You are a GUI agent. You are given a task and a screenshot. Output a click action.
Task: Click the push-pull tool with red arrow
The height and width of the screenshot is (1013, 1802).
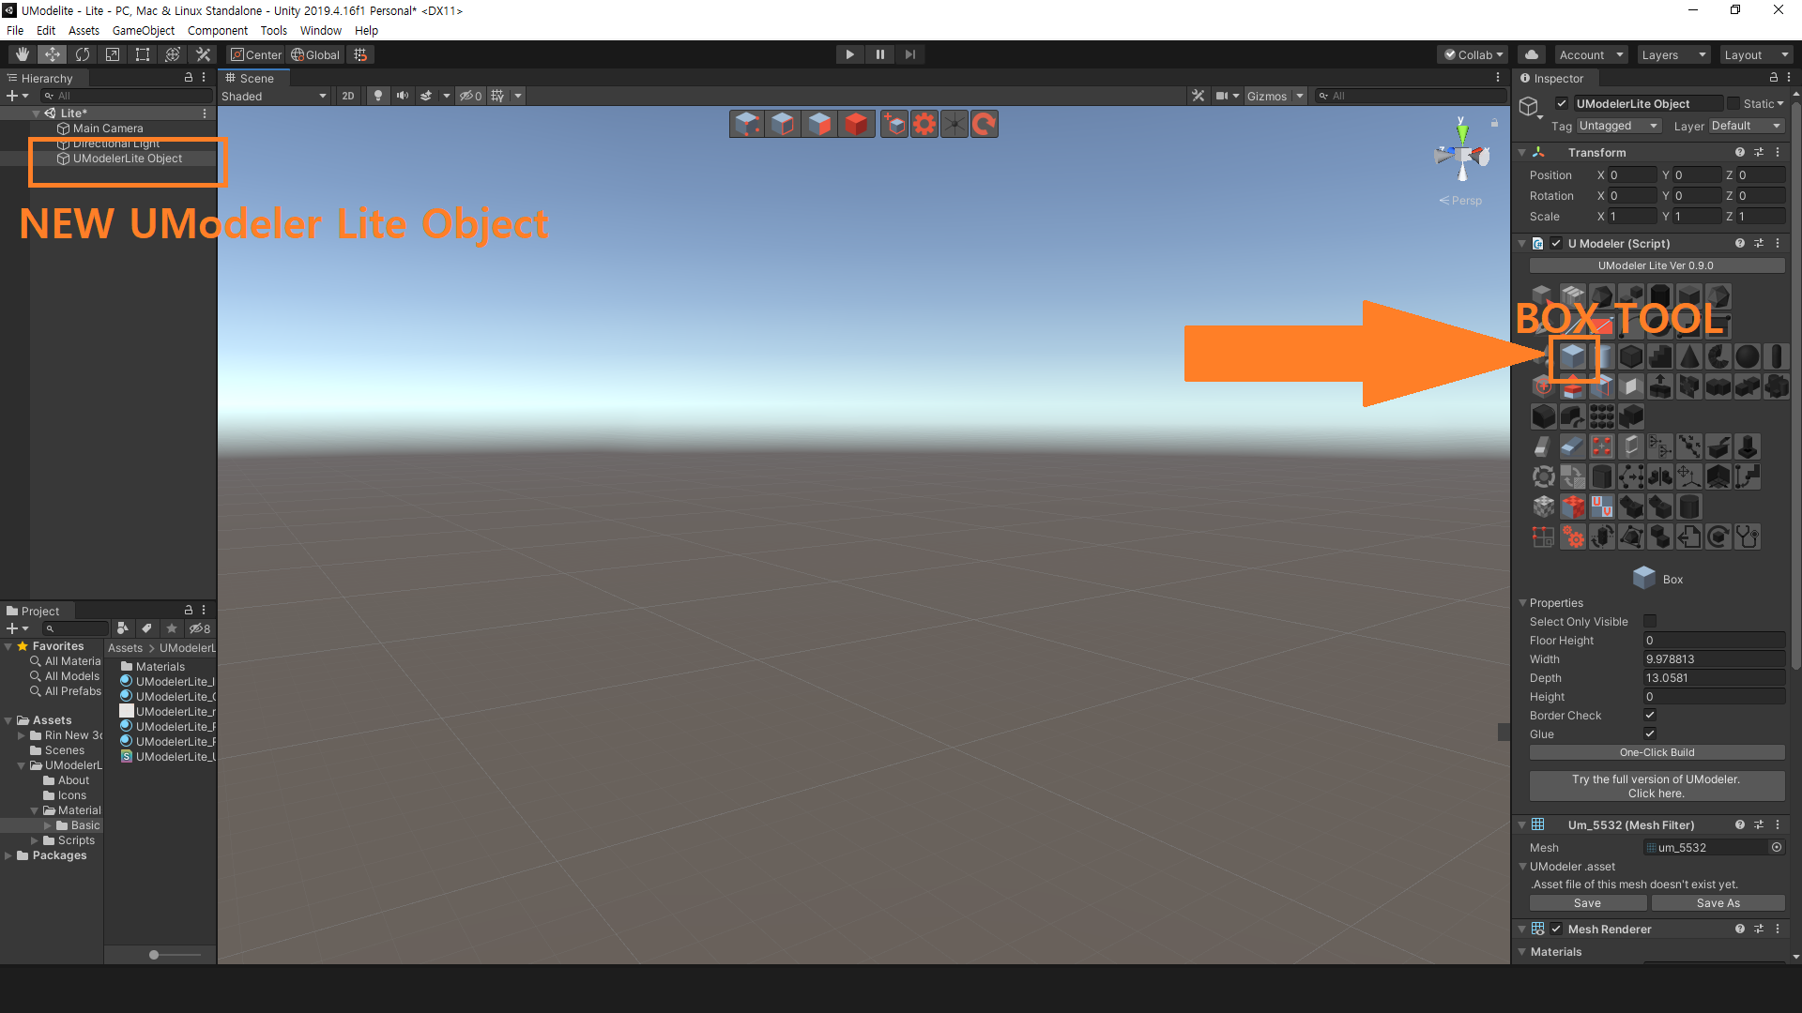pyautogui.click(x=1573, y=386)
